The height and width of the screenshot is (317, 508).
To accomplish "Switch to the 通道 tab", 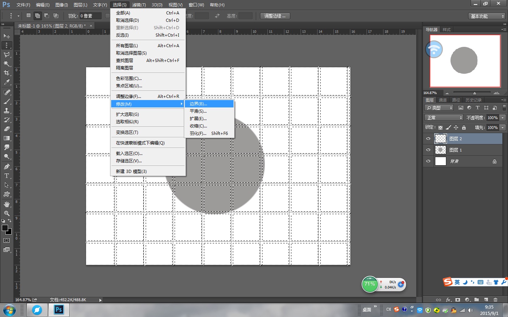I will point(443,100).
